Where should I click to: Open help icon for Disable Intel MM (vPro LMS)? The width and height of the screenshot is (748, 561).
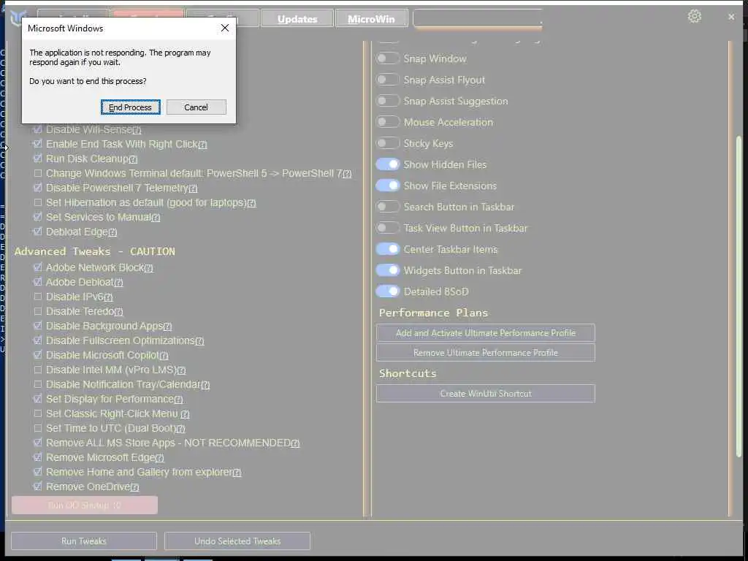[x=181, y=370]
